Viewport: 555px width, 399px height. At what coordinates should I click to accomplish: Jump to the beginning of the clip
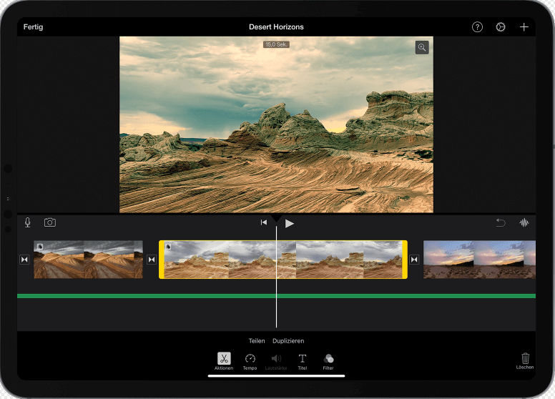(x=263, y=223)
